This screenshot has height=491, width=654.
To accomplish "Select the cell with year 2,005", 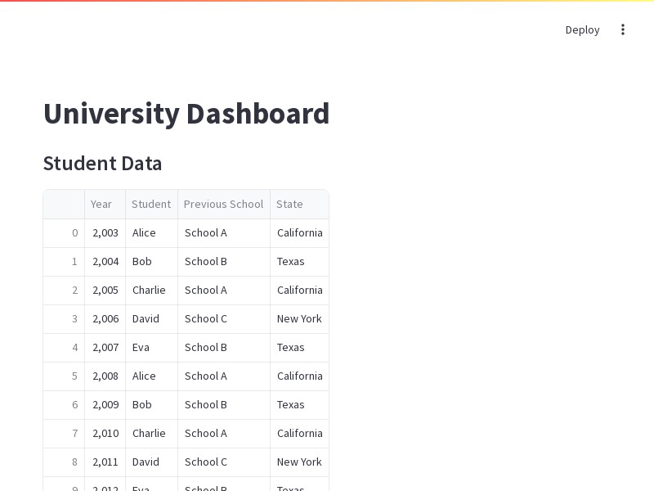I will click(105, 291).
